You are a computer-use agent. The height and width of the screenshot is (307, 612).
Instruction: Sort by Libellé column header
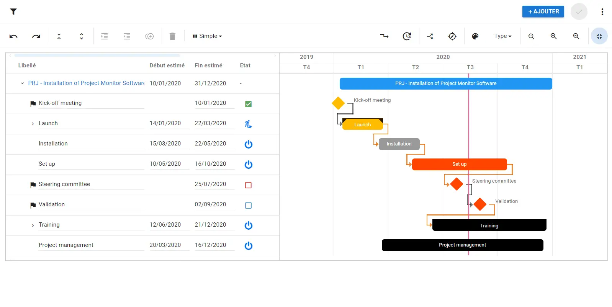[x=27, y=65]
